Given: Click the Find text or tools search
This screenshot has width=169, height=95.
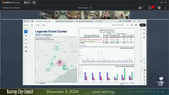Looking at the screenshot, I should (118, 25).
